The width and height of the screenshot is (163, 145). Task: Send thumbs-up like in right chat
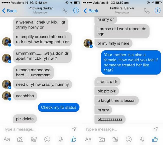click(x=155, y=139)
